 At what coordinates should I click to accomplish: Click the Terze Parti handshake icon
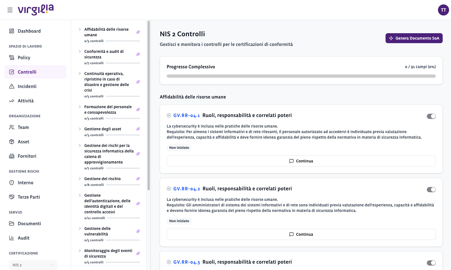[x=12, y=197]
